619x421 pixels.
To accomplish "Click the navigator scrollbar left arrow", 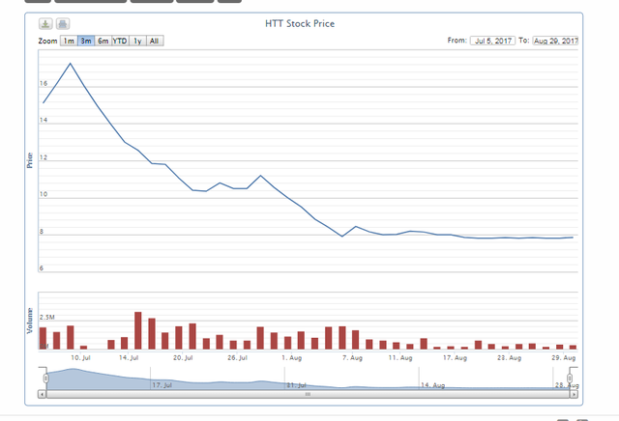I will 42,394.
